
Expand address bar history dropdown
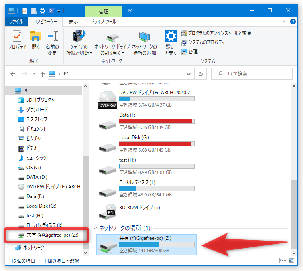coord(189,74)
